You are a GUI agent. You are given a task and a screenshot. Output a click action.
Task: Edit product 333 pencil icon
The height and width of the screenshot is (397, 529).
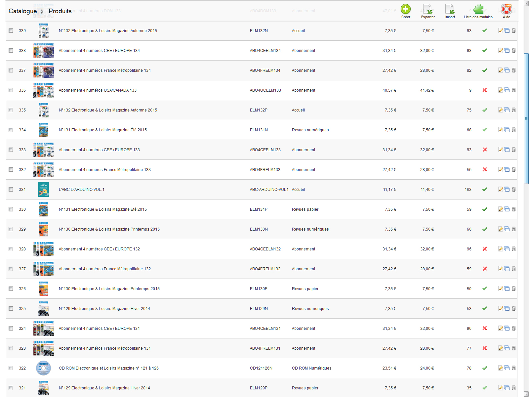501,150
